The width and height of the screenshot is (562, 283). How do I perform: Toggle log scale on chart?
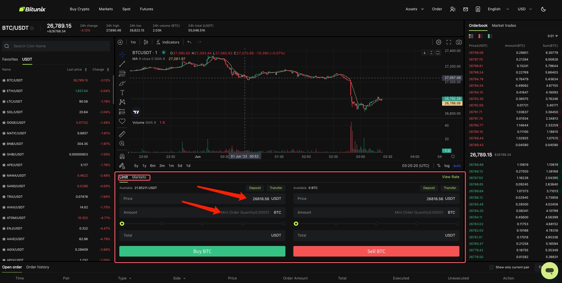tap(447, 166)
